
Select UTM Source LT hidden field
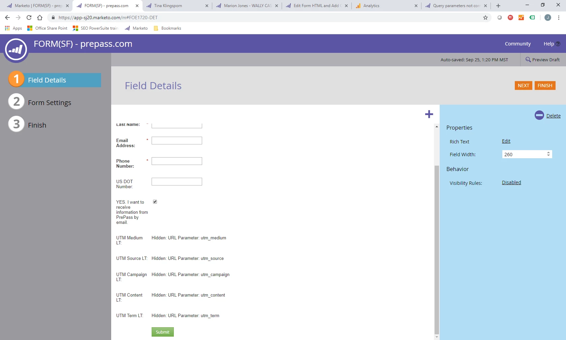[170, 258]
